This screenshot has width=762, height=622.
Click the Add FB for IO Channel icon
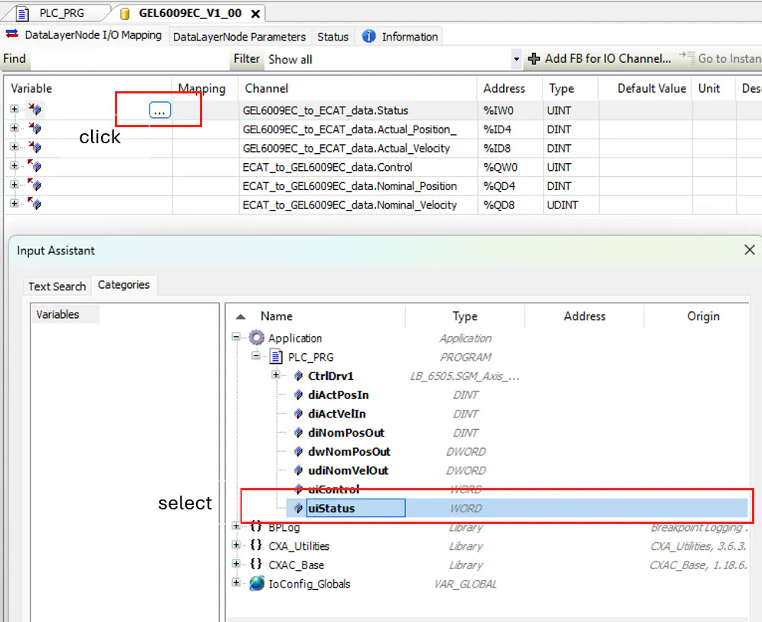[x=534, y=59]
